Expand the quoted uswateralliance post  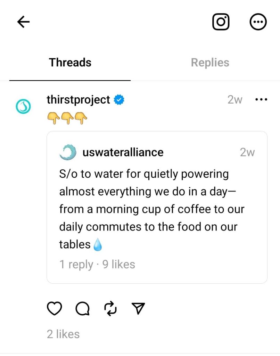pyautogui.click(x=157, y=209)
